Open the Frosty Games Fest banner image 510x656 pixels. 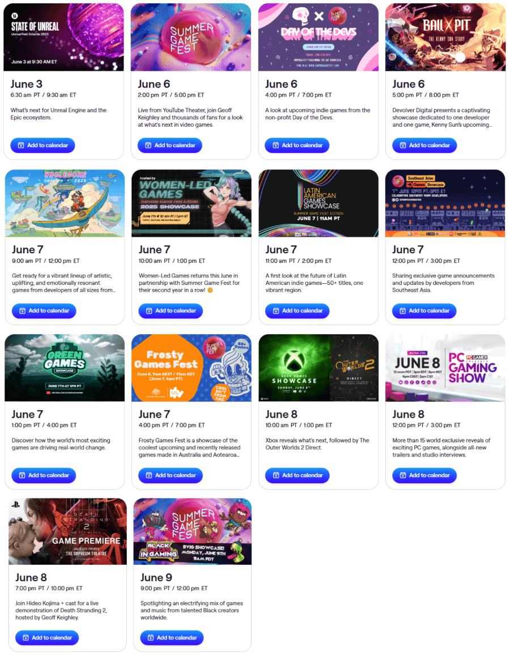pos(191,368)
